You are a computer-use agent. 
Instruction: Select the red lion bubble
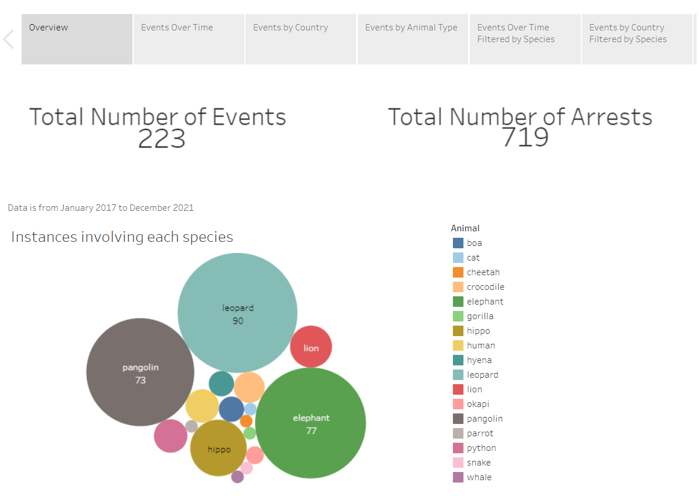click(x=311, y=347)
